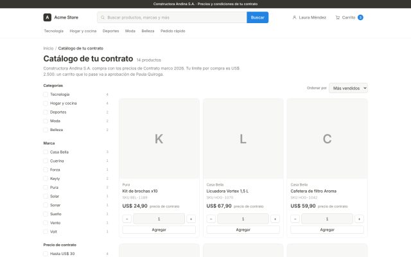
Task: Increase quantity for Licuadora Vortex 1,5 L
Action: (275, 218)
